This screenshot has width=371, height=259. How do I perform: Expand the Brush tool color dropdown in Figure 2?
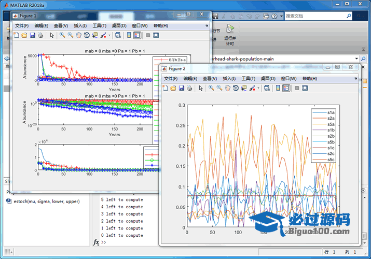click(259, 88)
